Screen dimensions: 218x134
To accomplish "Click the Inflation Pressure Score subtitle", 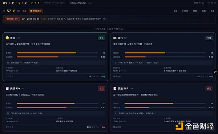I will click(54, 3).
